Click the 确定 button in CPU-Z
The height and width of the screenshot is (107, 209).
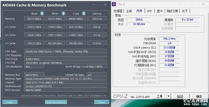click(x=199, y=96)
